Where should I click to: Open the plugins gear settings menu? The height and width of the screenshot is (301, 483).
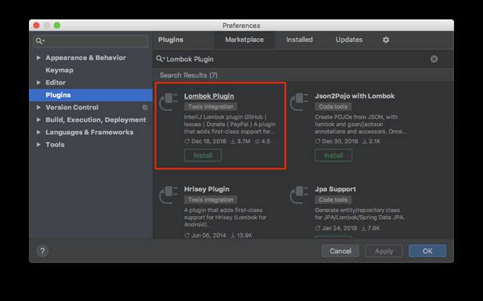click(386, 40)
